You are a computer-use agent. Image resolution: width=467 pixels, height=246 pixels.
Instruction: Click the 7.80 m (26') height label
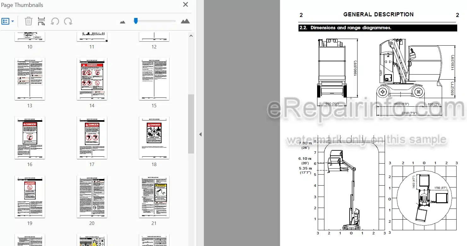coord(305,145)
